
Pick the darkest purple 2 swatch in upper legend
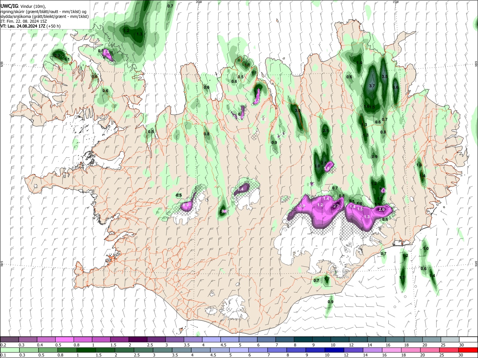137,340
